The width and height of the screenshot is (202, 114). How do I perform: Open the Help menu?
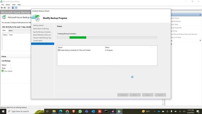(19, 4)
